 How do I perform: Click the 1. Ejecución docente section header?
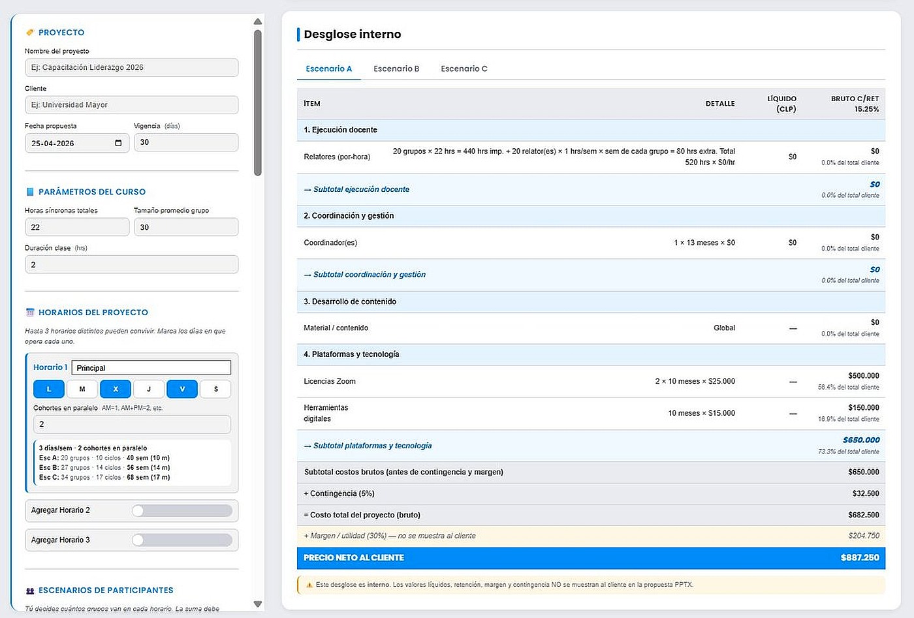click(x=591, y=130)
